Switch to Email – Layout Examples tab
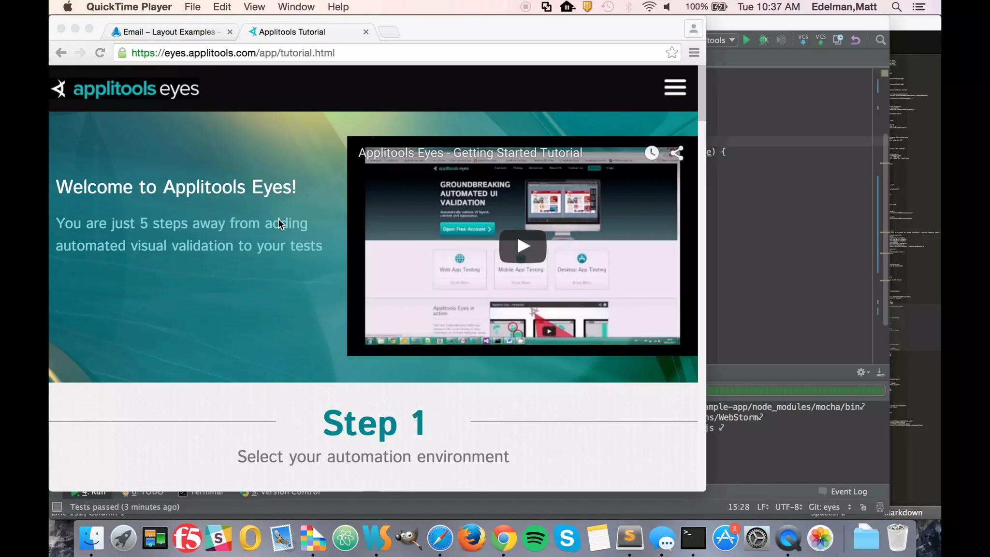Image resolution: width=990 pixels, height=557 pixels. pos(169,32)
